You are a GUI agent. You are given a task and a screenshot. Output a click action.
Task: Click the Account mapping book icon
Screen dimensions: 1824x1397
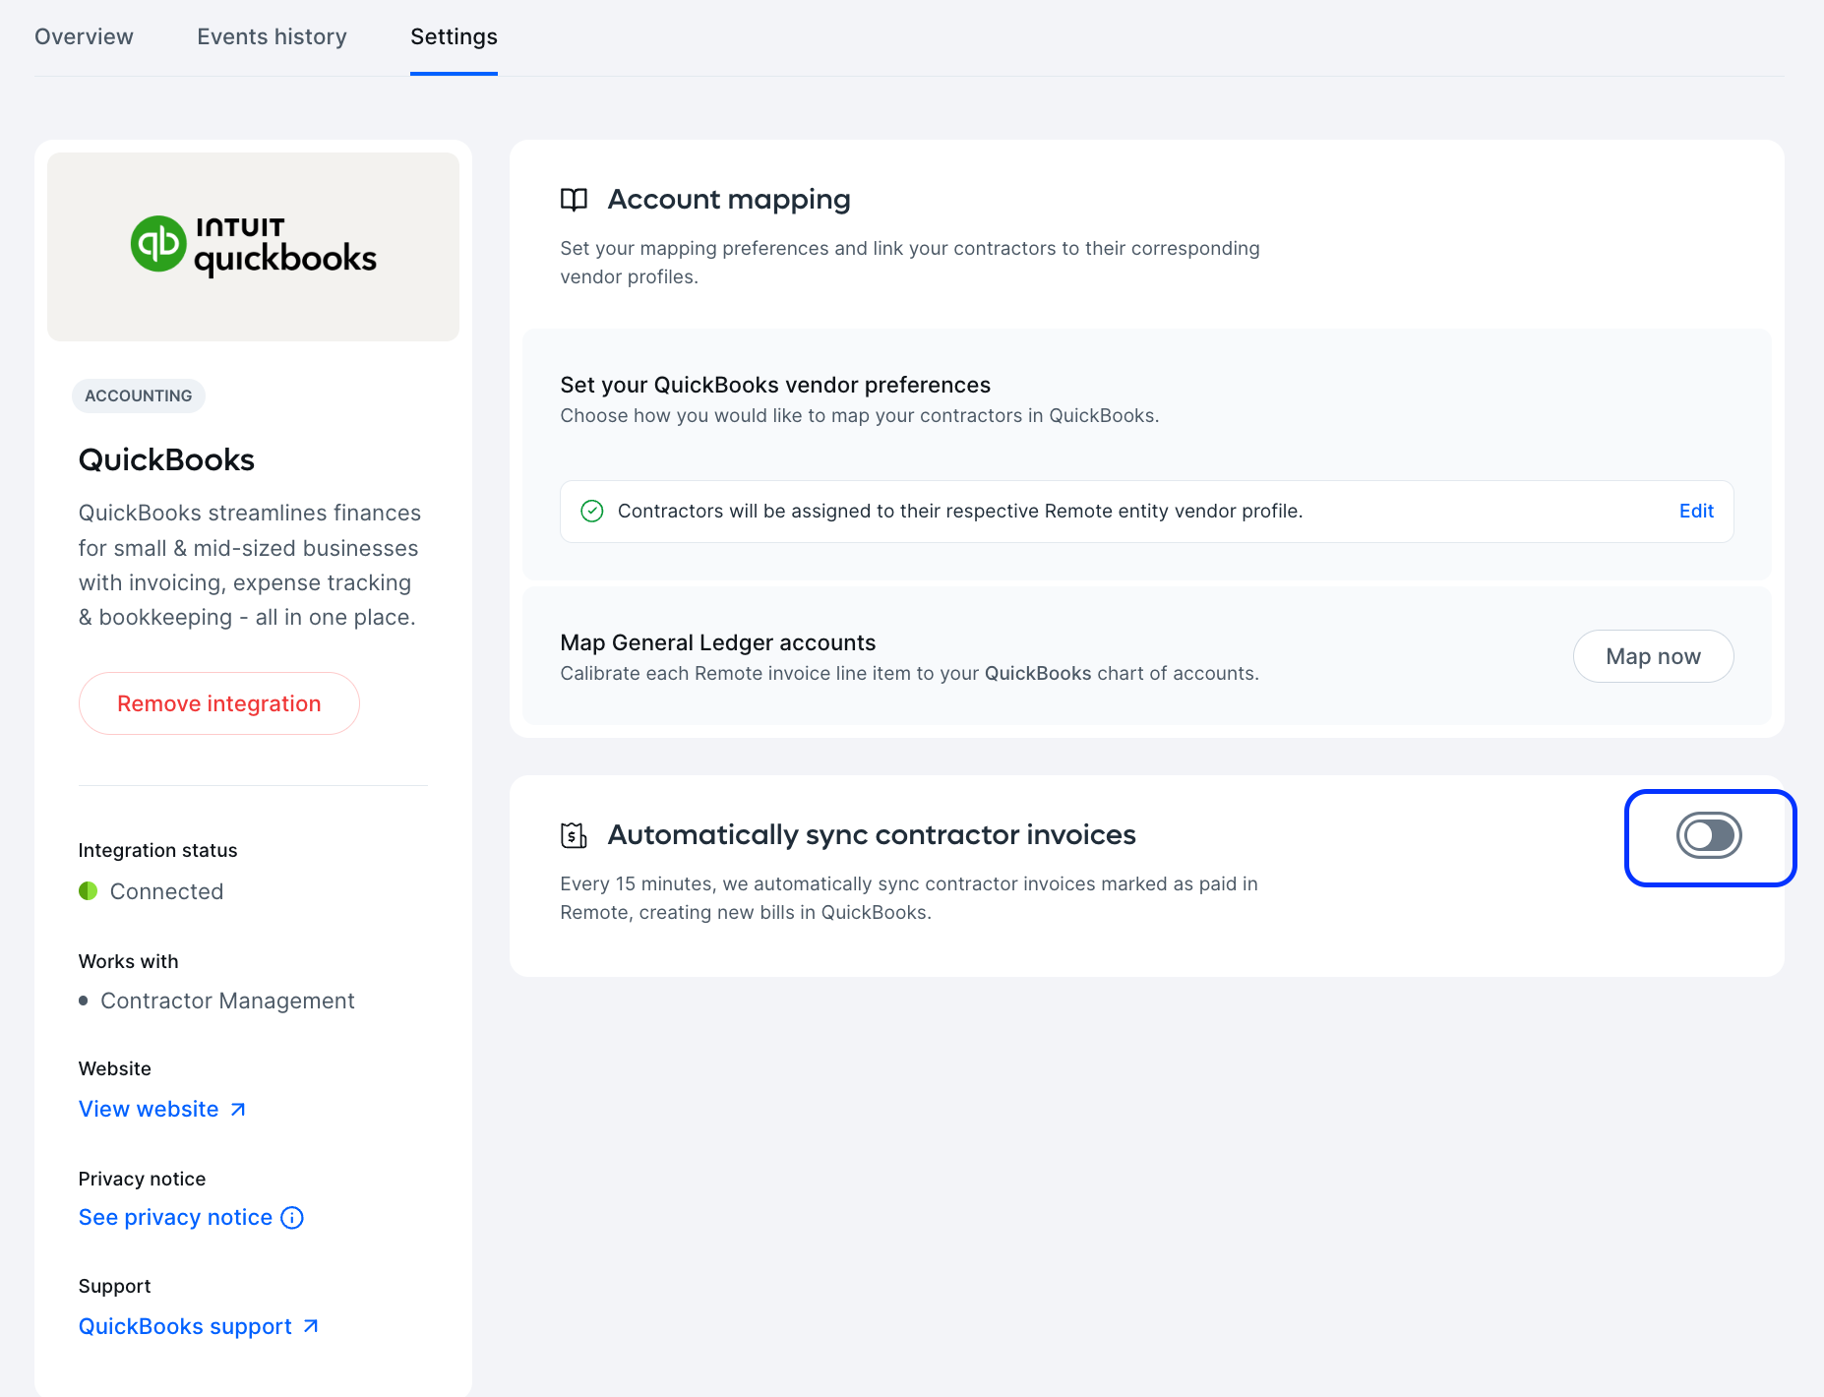(574, 200)
